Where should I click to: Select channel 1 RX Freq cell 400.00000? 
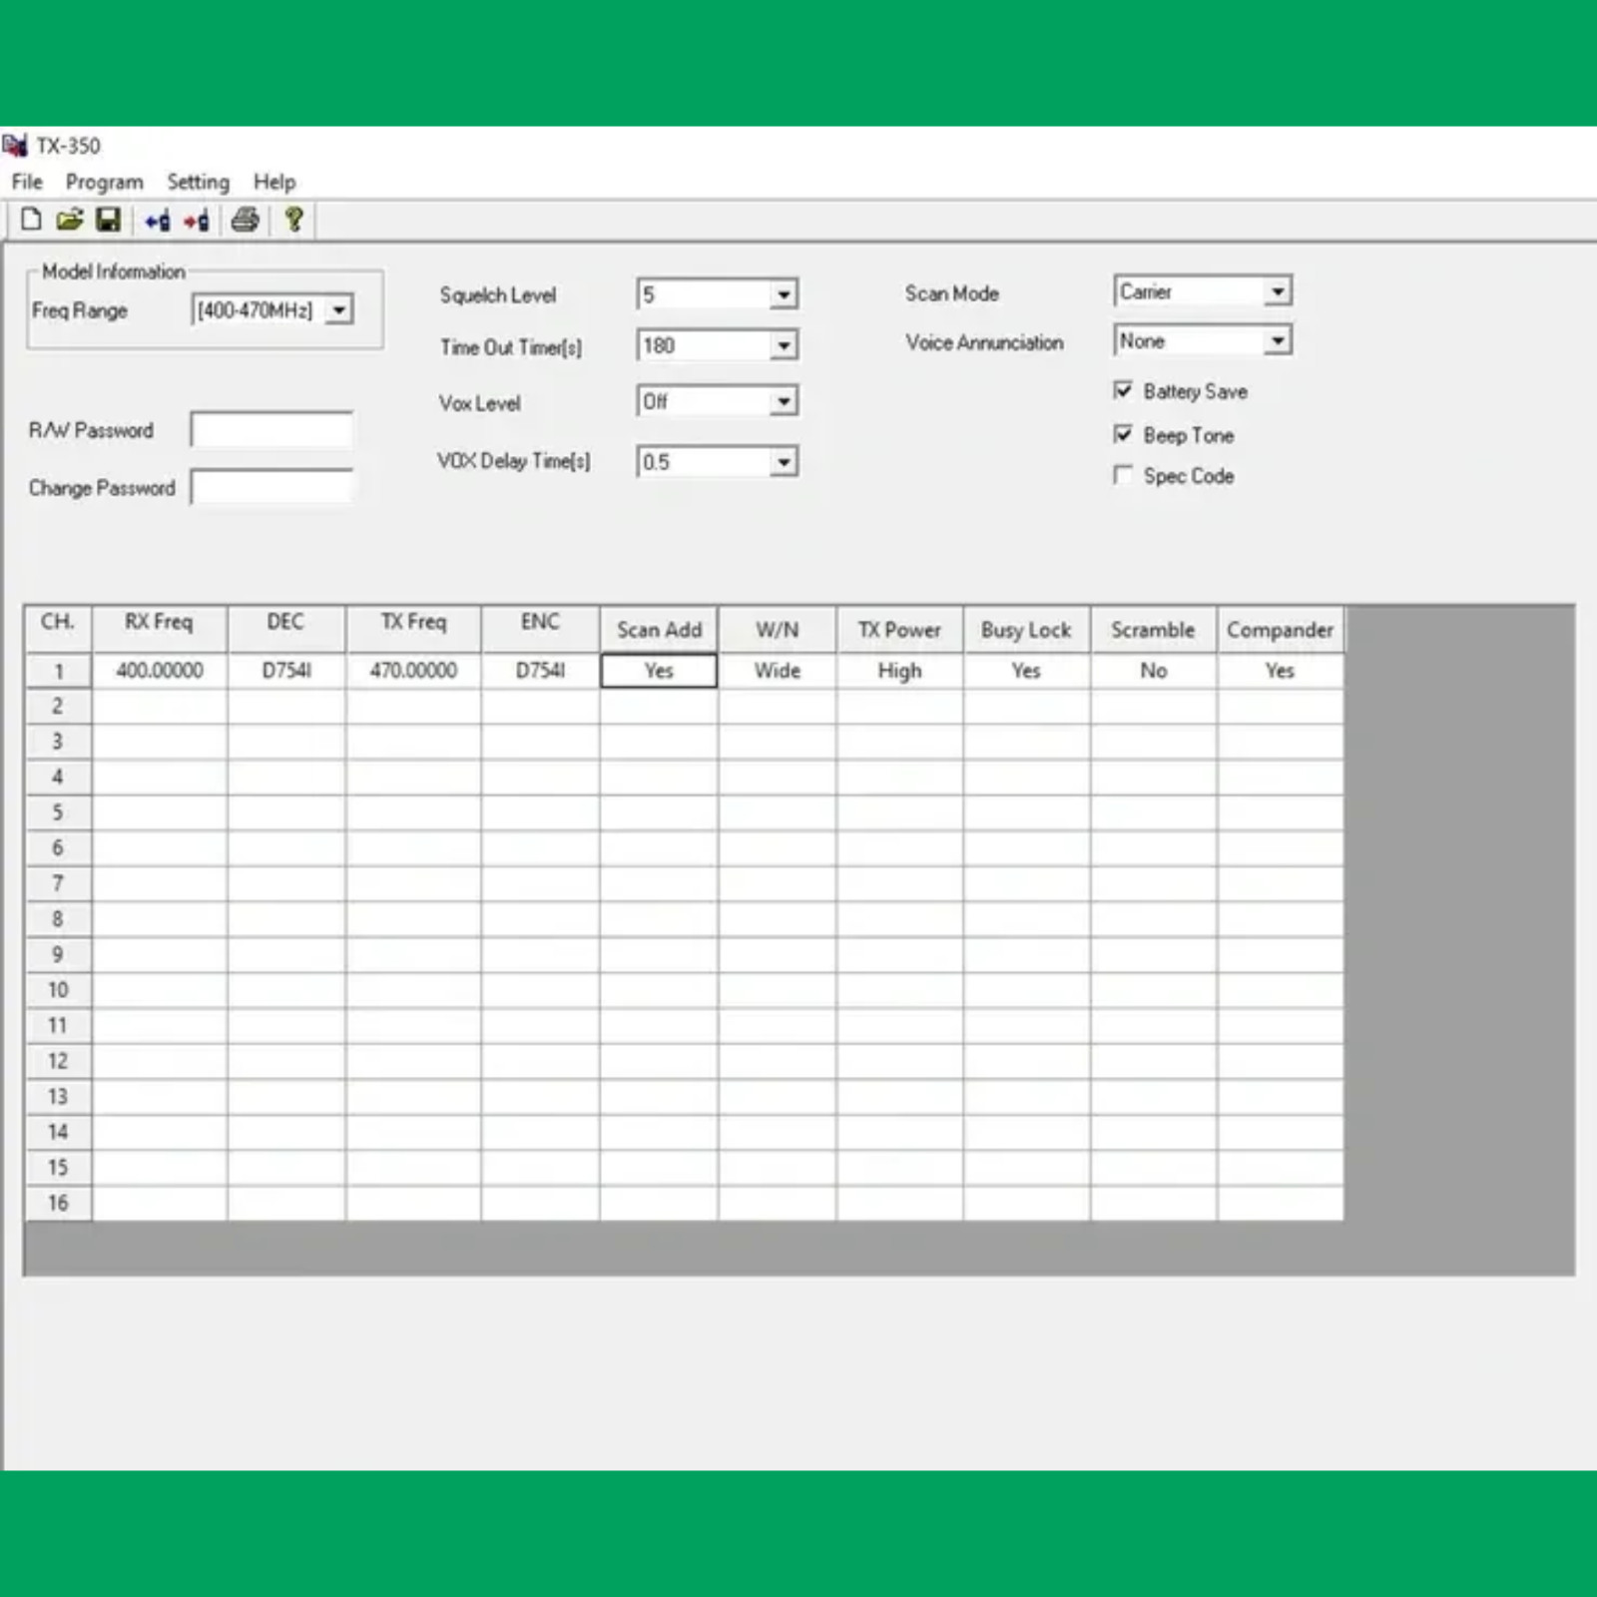coord(160,671)
